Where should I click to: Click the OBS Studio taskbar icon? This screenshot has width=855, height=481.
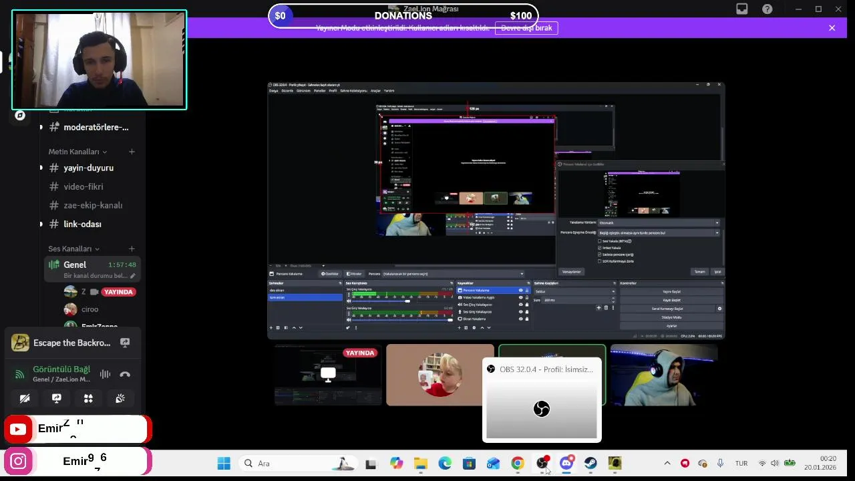click(542, 463)
